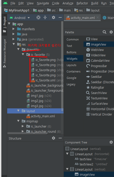Viewport: 114px width, 177px height.
Task: Open the Run menu
Action: pos(104,3)
